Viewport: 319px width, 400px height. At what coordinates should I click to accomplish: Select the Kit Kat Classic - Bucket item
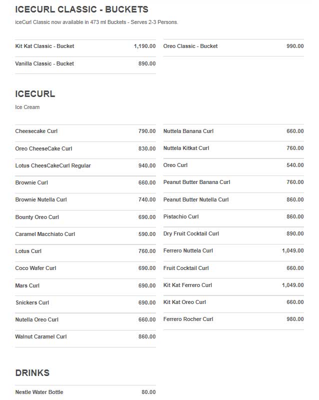click(85, 46)
